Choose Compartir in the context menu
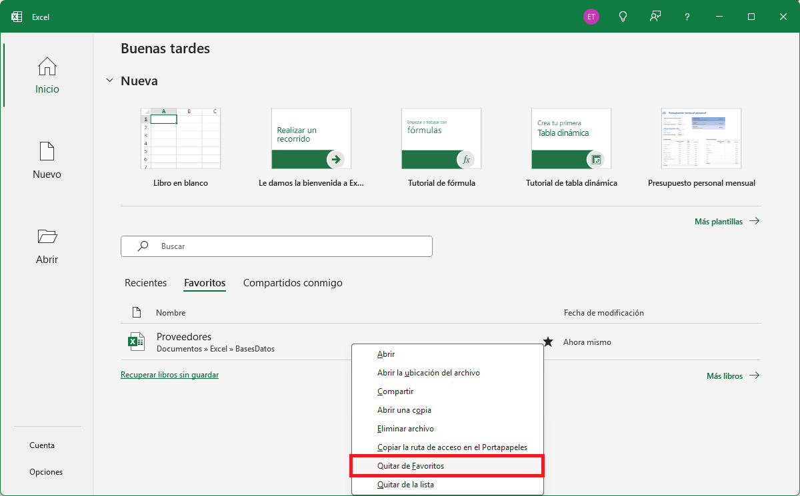The image size is (800, 496). click(x=447, y=391)
